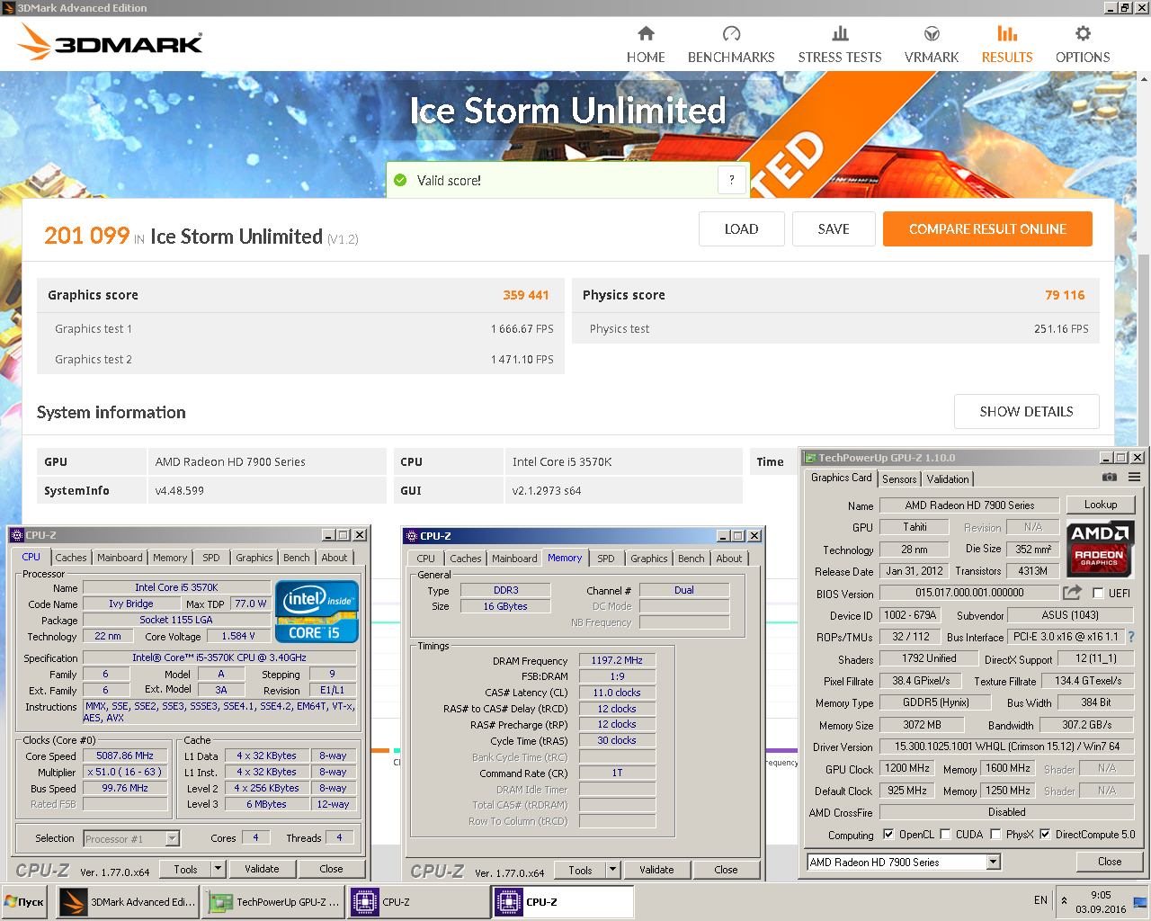Click Tools button in Memory CPU-Z
This screenshot has width=1151, height=921.
(x=580, y=870)
